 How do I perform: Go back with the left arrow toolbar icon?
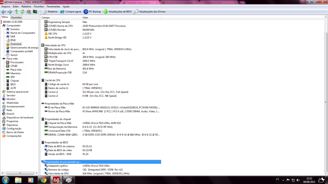click(x=3, y=12)
